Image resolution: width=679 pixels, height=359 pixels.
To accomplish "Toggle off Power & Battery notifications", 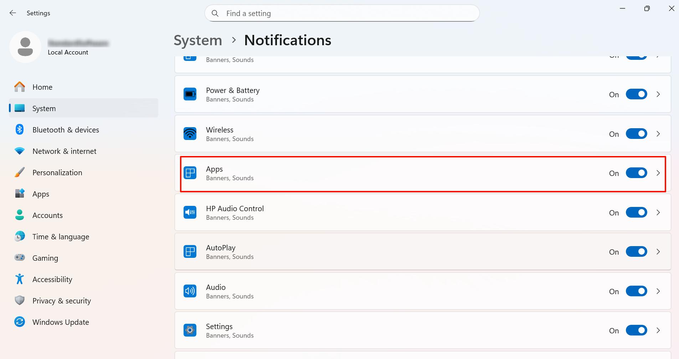I will (636, 94).
